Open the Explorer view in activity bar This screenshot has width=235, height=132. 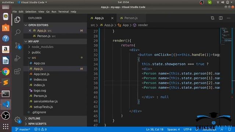(x=17, y=19)
